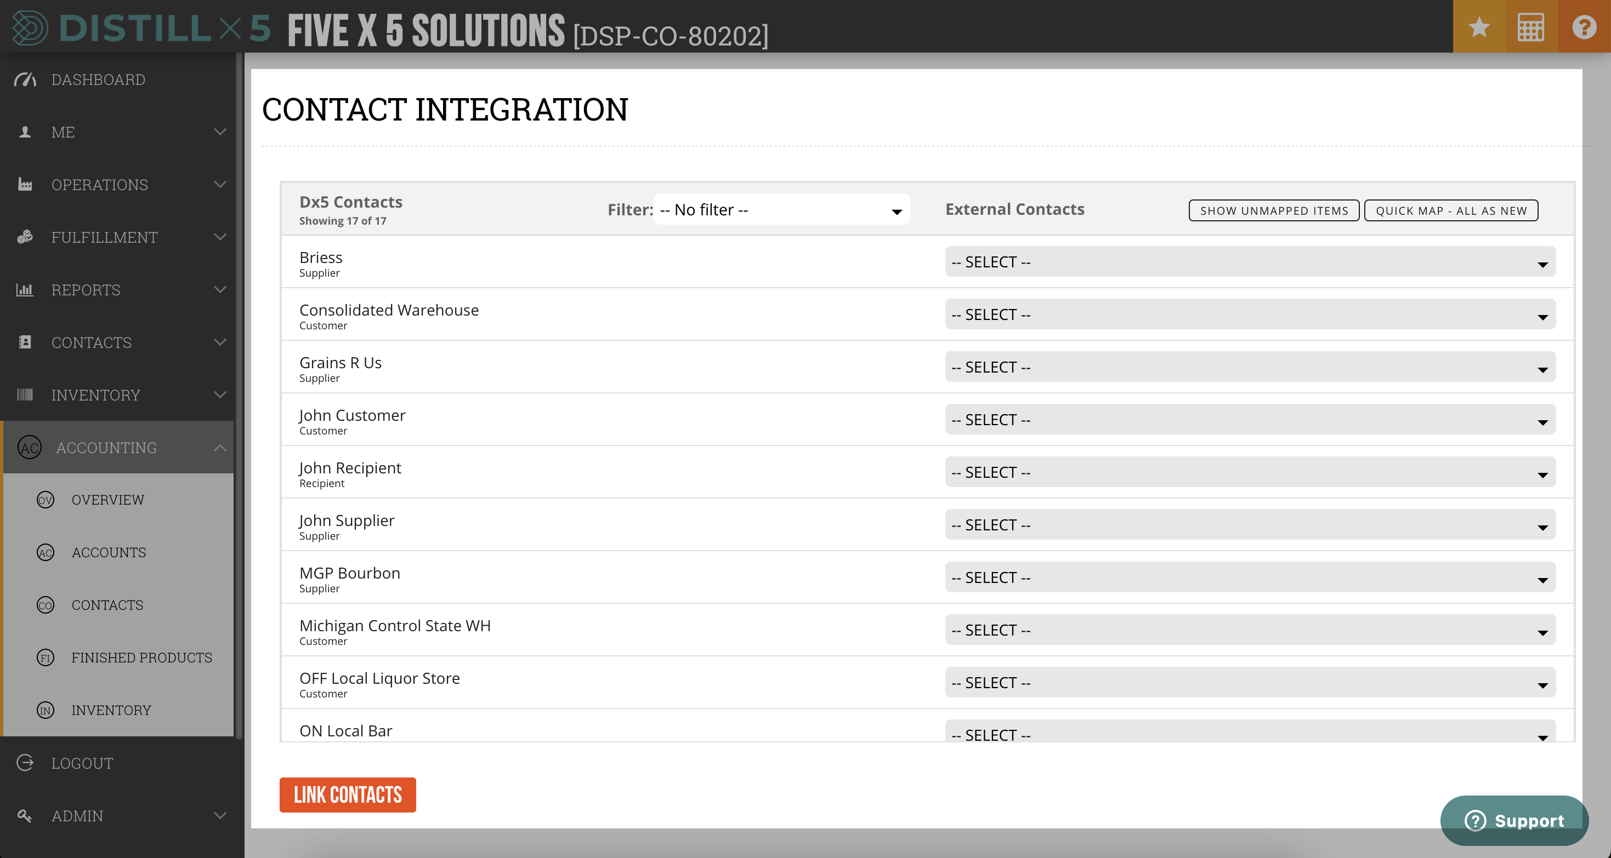Open Grains R Us SELECT dropdown
Image resolution: width=1611 pixels, height=858 pixels.
pyautogui.click(x=1250, y=367)
